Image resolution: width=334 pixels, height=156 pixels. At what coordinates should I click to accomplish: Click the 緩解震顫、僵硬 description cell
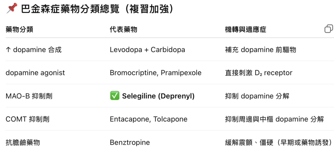tap(278, 142)
